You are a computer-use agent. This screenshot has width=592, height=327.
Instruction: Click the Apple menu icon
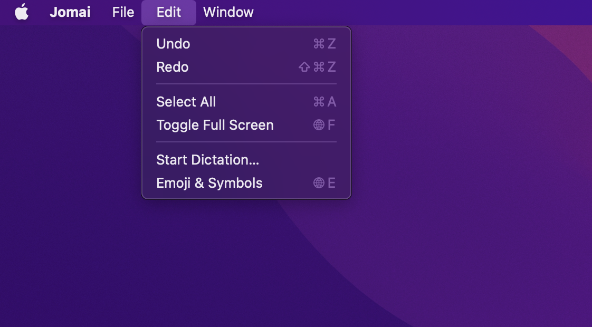pos(21,12)
